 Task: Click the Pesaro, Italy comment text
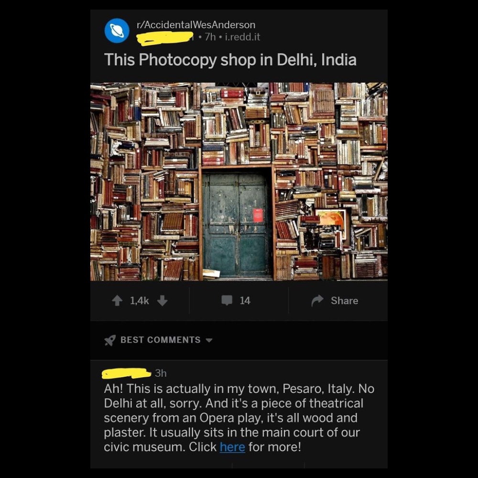tap(239, 418)
